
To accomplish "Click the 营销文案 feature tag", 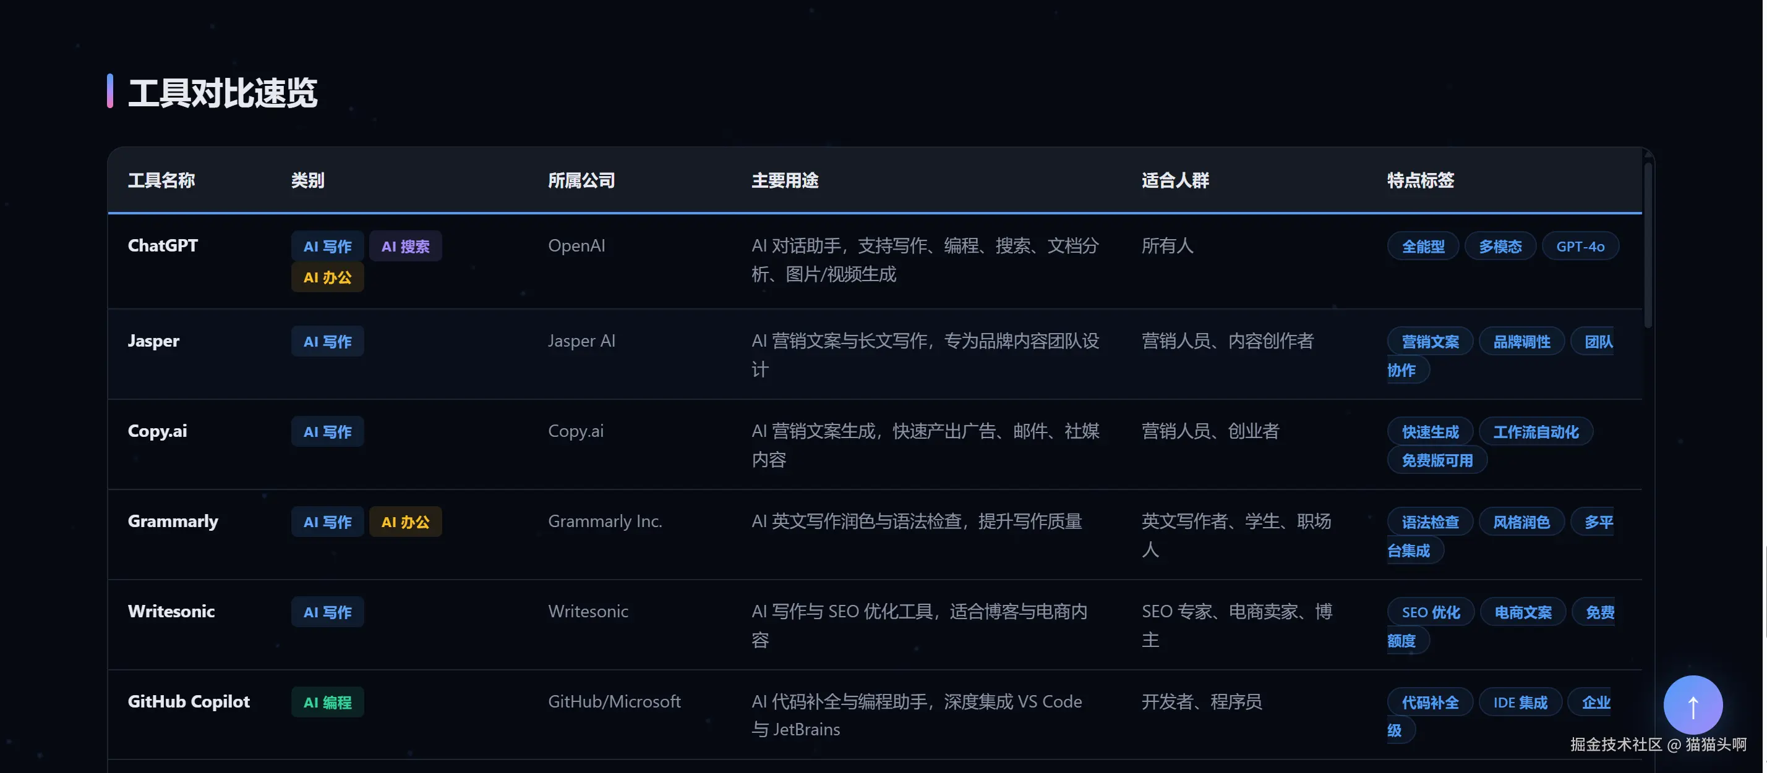I will click(x=1430, y=342).
